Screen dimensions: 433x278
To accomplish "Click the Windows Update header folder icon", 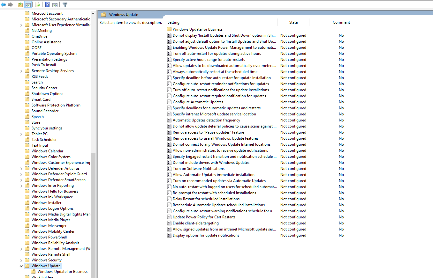I will tap(103, 15).
